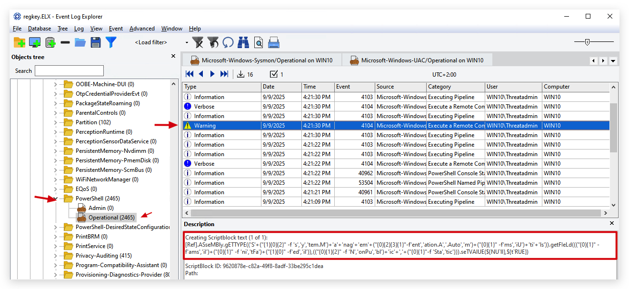Click the checked events counter checkbox icon
The width and height of the screenshot is (629, 289).
[274, 74]
